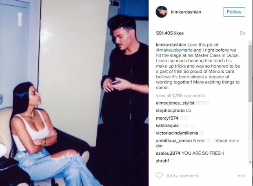Click the comments scrollbar thumb
Image resolution: width=253 pixels, height=186 pixels.
coord(250,73)
